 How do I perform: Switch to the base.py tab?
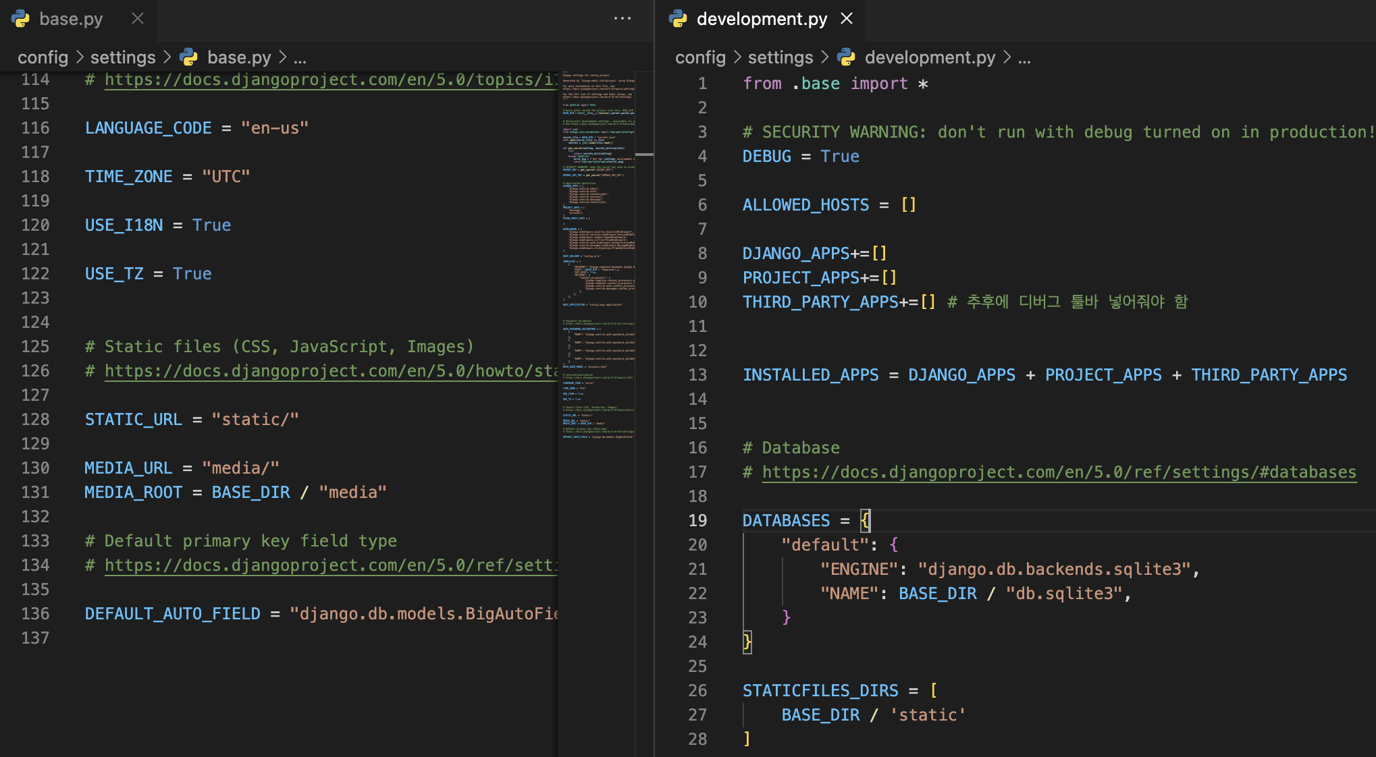coord(71,19)
